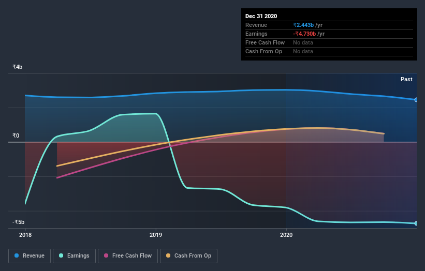This screenshot has width=425, height=271.
Task: Click the Past region label
Action: (406, 79)
